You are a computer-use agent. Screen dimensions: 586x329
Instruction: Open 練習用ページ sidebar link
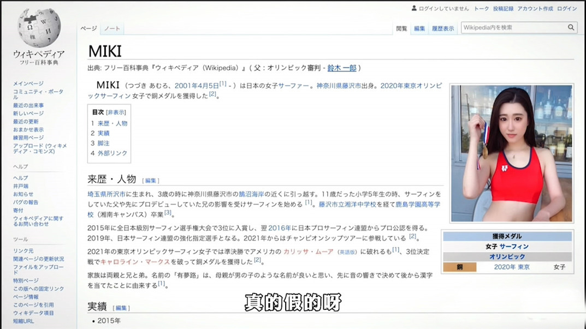tap(28, 138)
